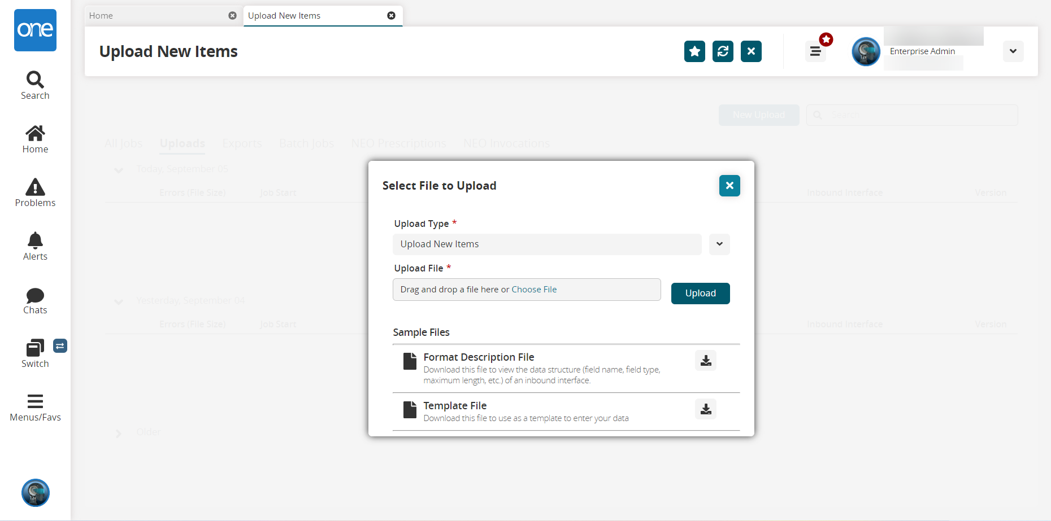Close page with the header X icon
The width and height of the screenshot is (1051, 521).
[x=751, y=51]
